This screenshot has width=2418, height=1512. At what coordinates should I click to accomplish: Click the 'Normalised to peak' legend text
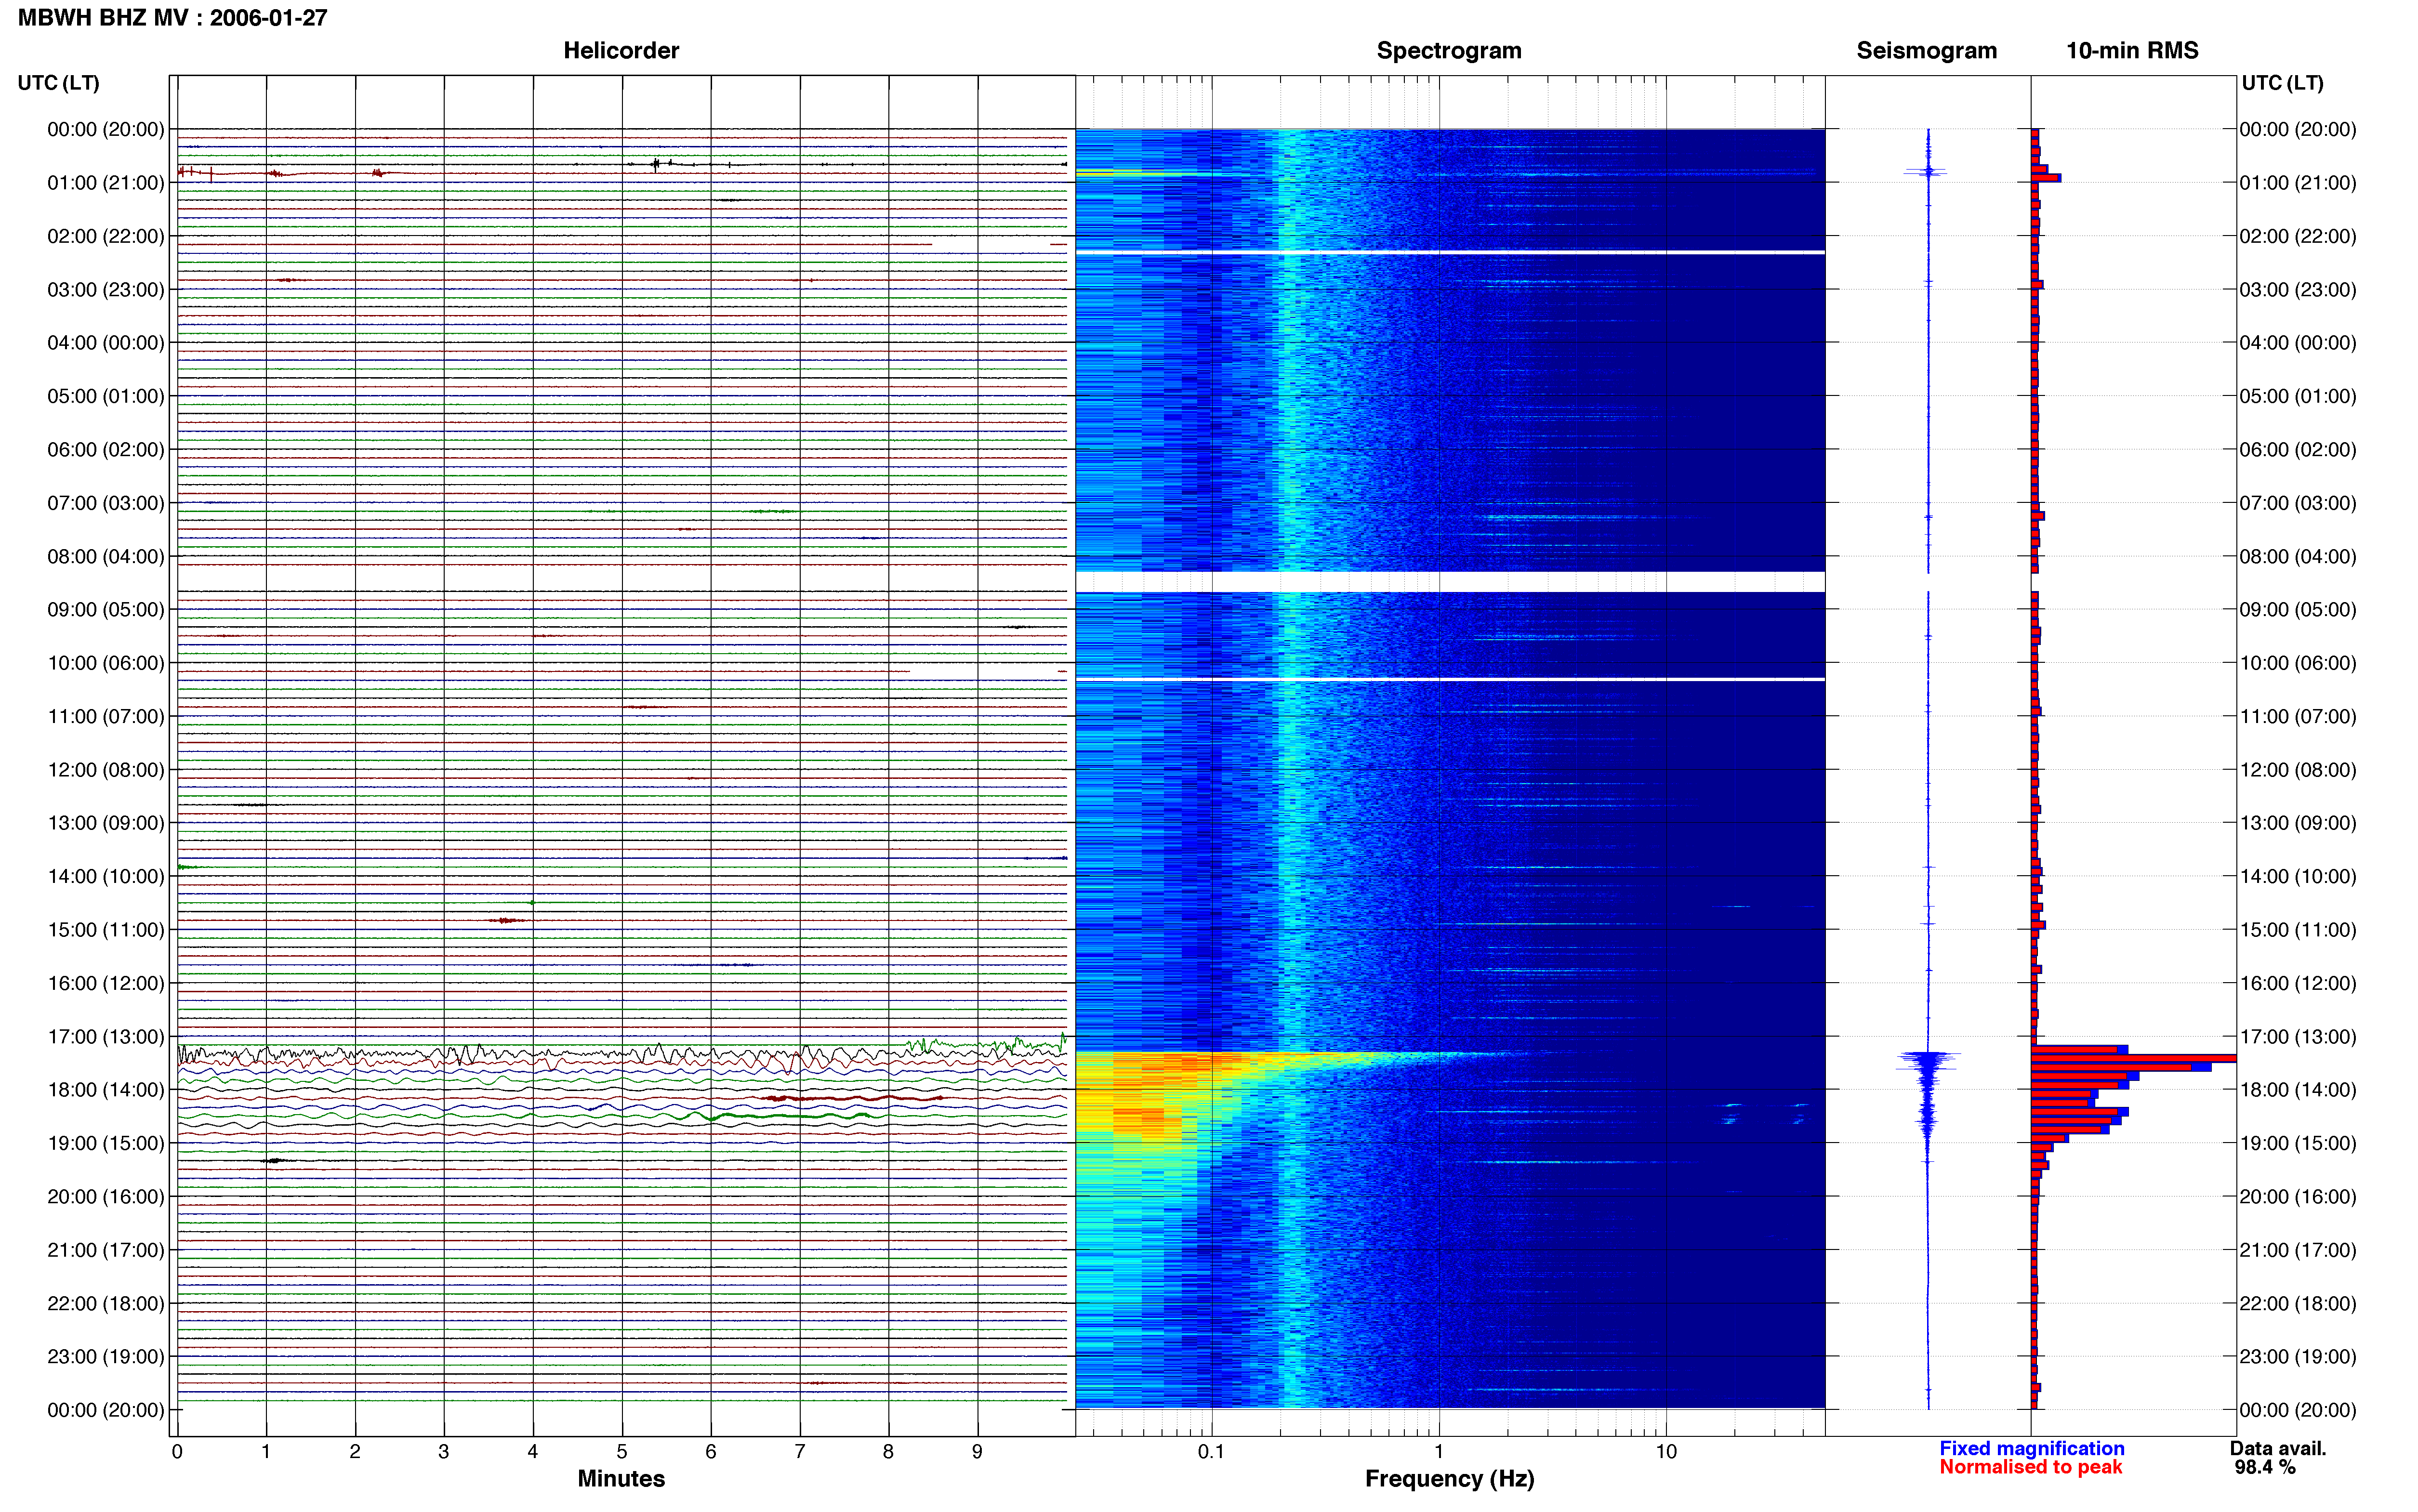(x=2030, y=1467)
